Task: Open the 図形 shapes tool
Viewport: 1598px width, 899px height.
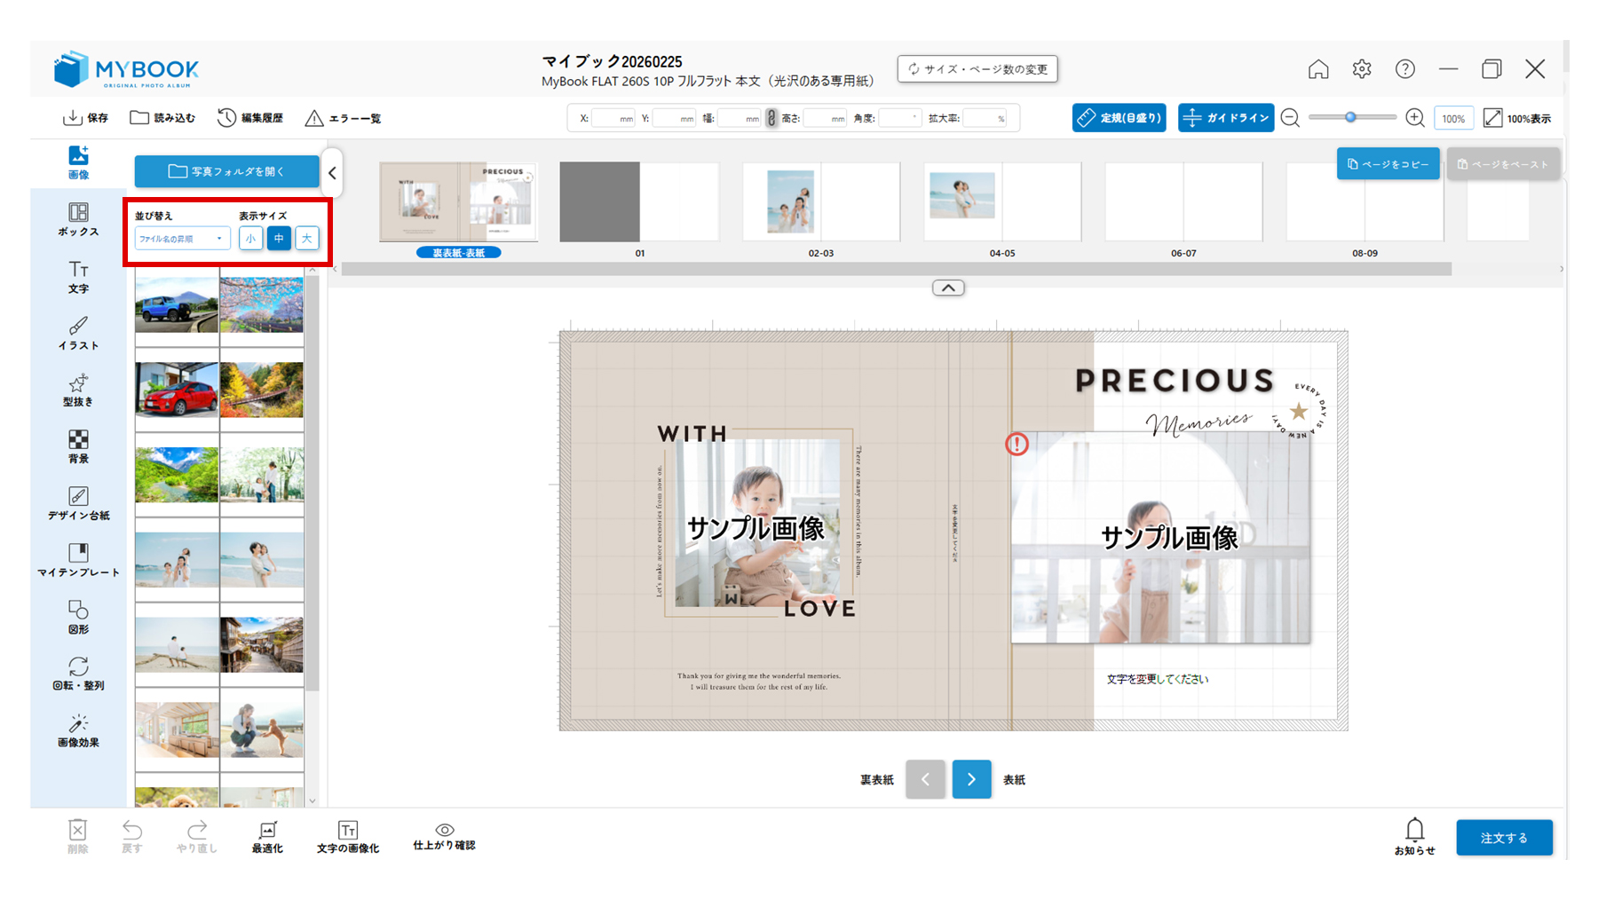Action: pos(78,617)
